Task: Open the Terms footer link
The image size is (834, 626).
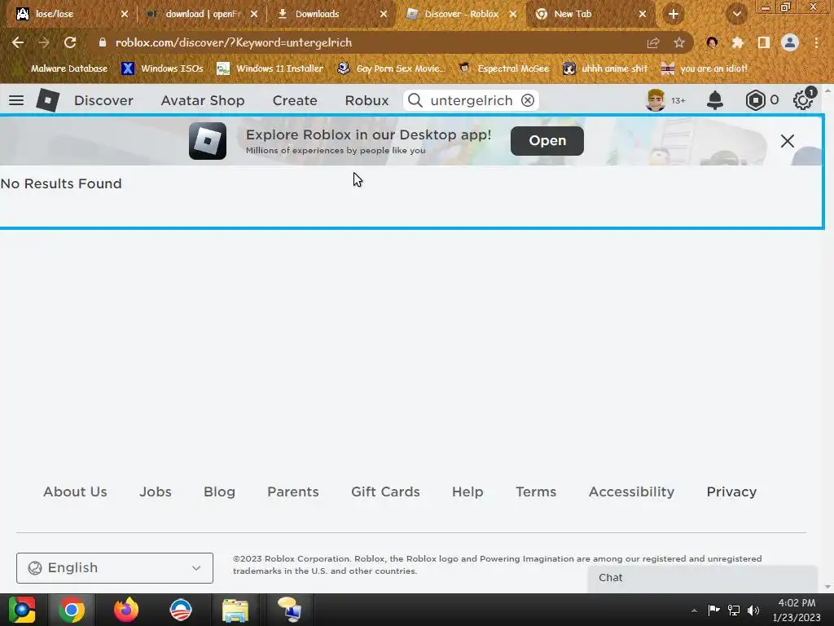Action: [536, 492]
